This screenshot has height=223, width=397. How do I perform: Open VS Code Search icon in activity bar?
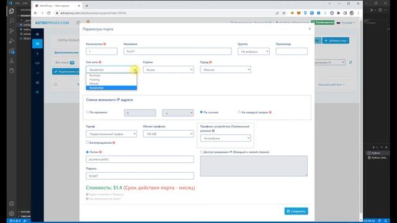(11, 21)
